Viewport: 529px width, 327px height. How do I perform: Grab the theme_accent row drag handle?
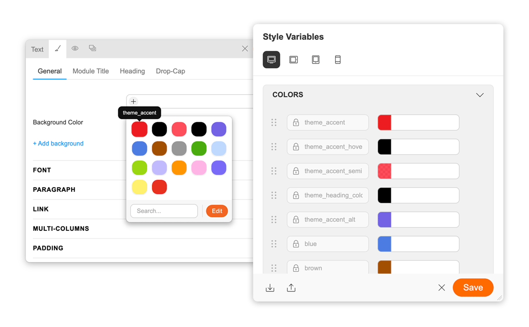(274, 123)
